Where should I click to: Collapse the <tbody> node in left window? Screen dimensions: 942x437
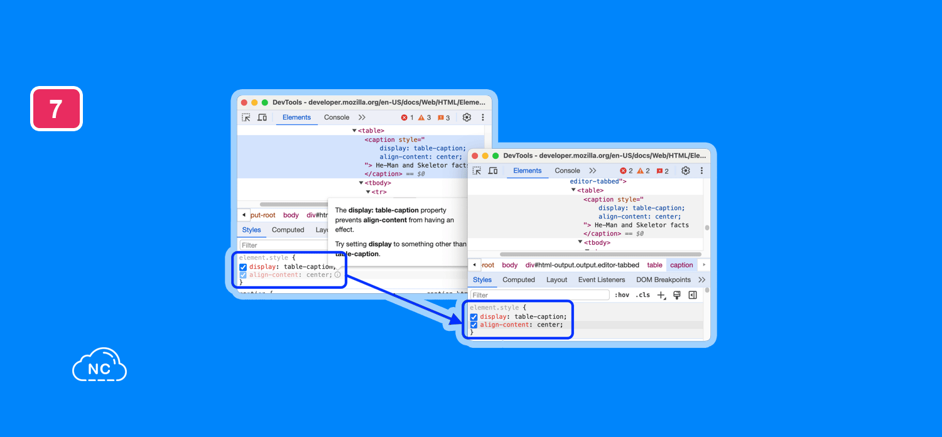[361, 183]
